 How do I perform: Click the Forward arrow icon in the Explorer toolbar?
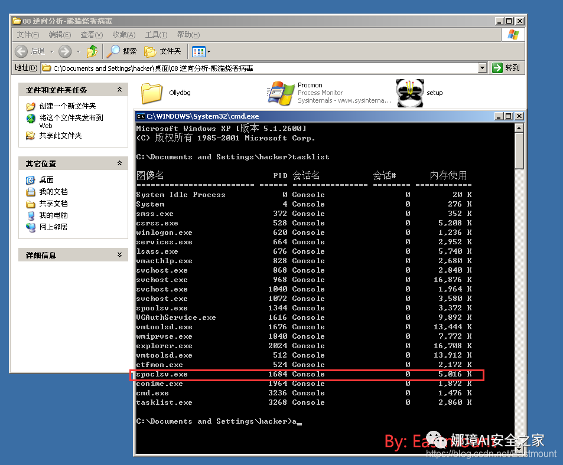[x=65, y=51]
